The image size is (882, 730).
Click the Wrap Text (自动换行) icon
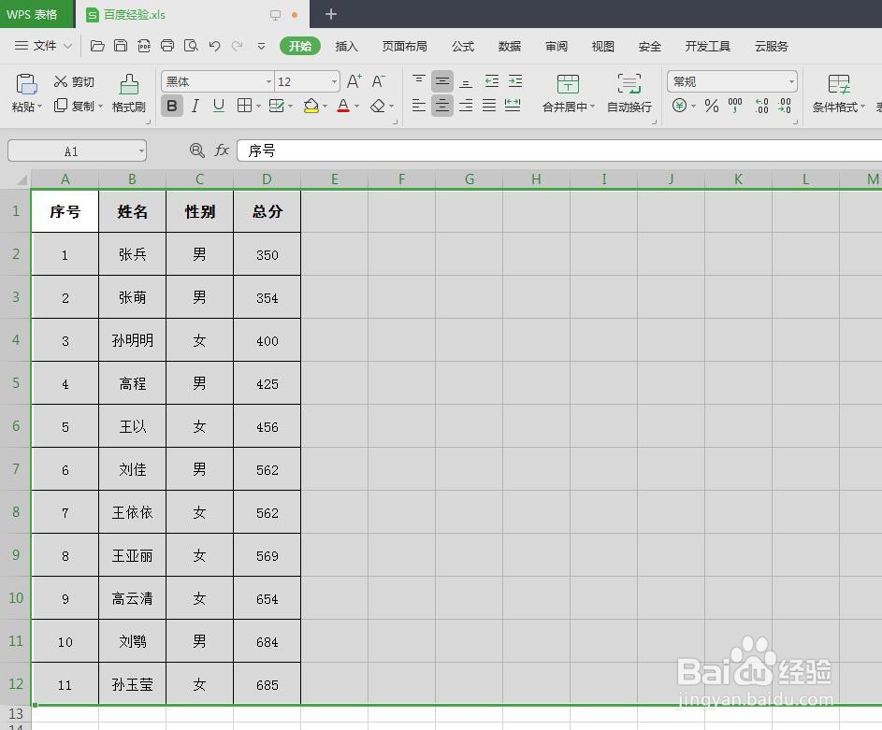pos(629,93)
